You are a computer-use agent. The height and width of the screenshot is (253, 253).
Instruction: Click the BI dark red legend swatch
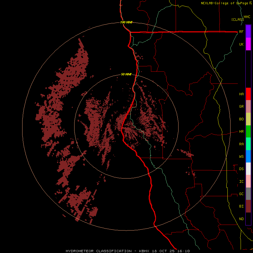pyautogui.click(x=248, y=206)
